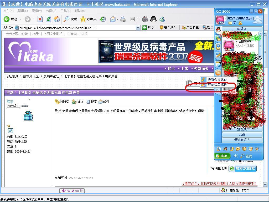
Task: Click the QQ globe-folder sidebar icon
Action: click(x=218, y=38)
